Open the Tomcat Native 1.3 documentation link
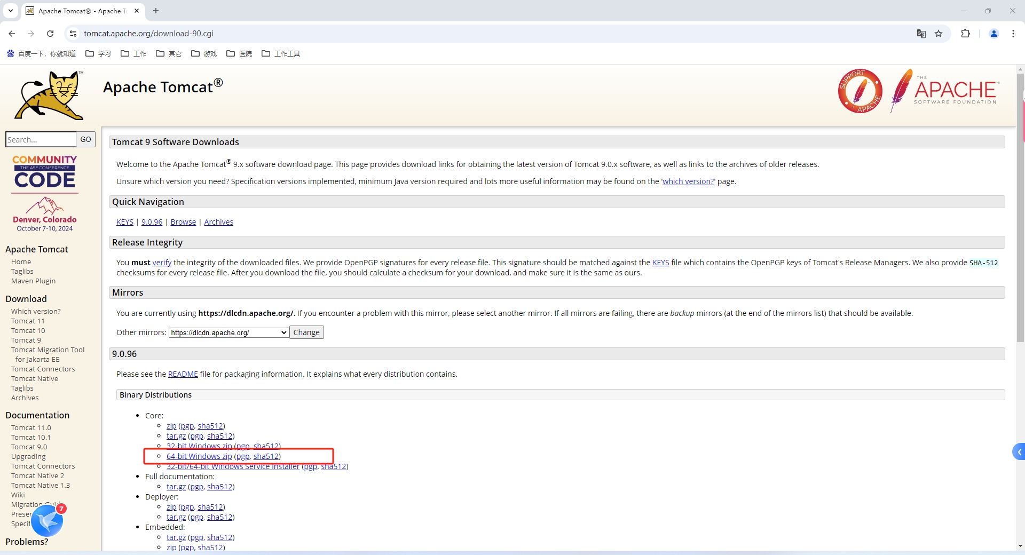1025x555 pixels. pyautogui.click(x=41, y=486)
